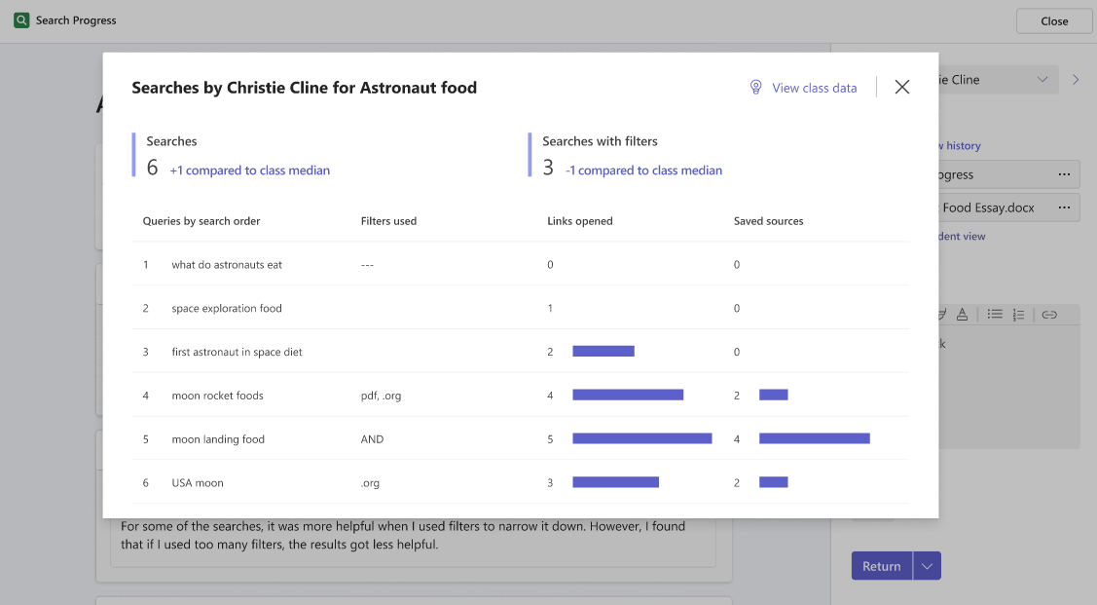The width and height of the screenshot is (1097, 605).
Task: Open the font color icon
Action: tap(963, 314)
